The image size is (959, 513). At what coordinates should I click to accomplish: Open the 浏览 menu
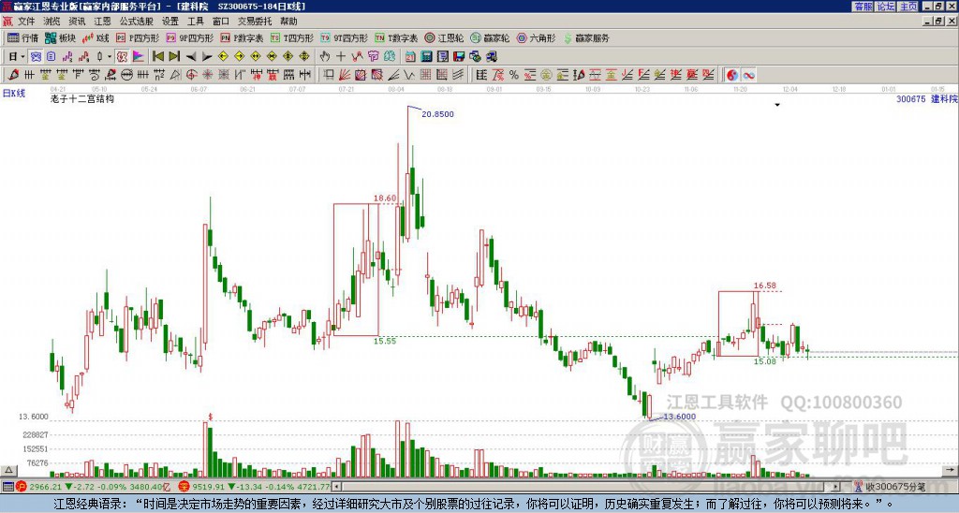(x=52, y=22)
